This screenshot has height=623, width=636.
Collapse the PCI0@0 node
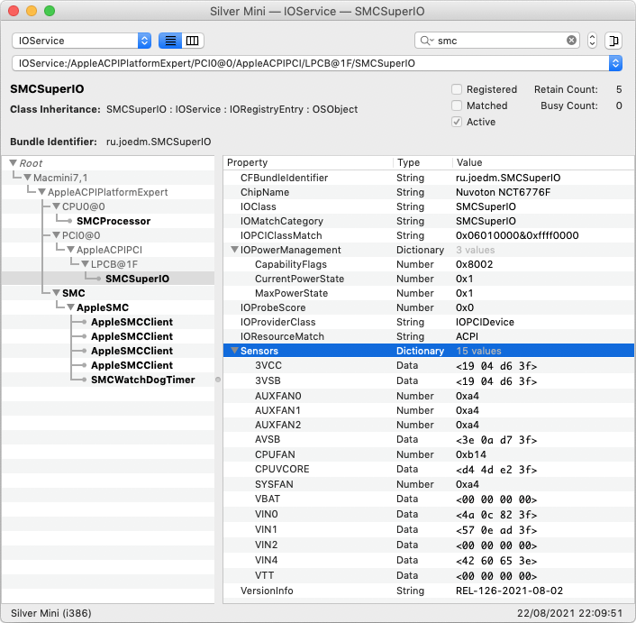pos(57,235)
